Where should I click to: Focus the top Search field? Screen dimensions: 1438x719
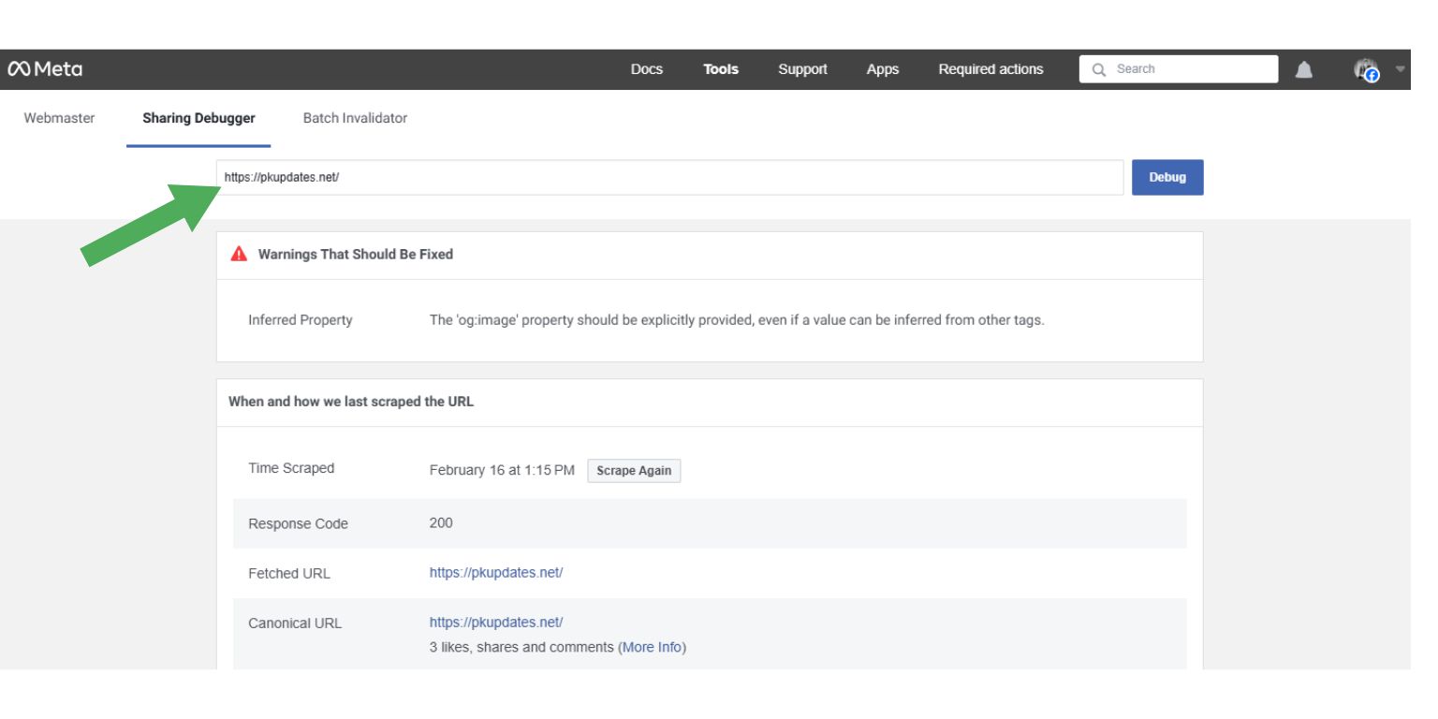1179,69
